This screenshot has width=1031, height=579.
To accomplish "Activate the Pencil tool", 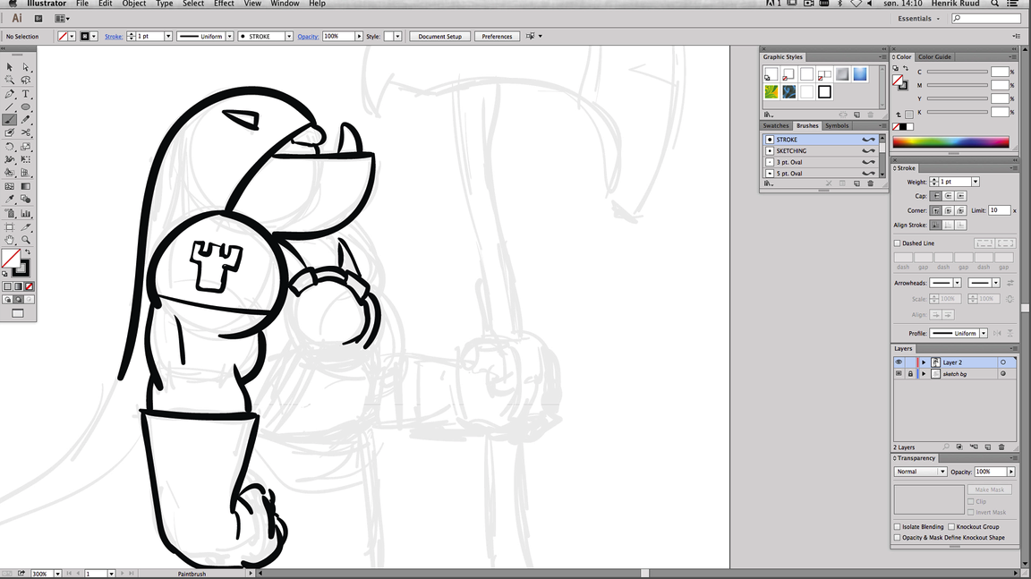I will point(26,120).
